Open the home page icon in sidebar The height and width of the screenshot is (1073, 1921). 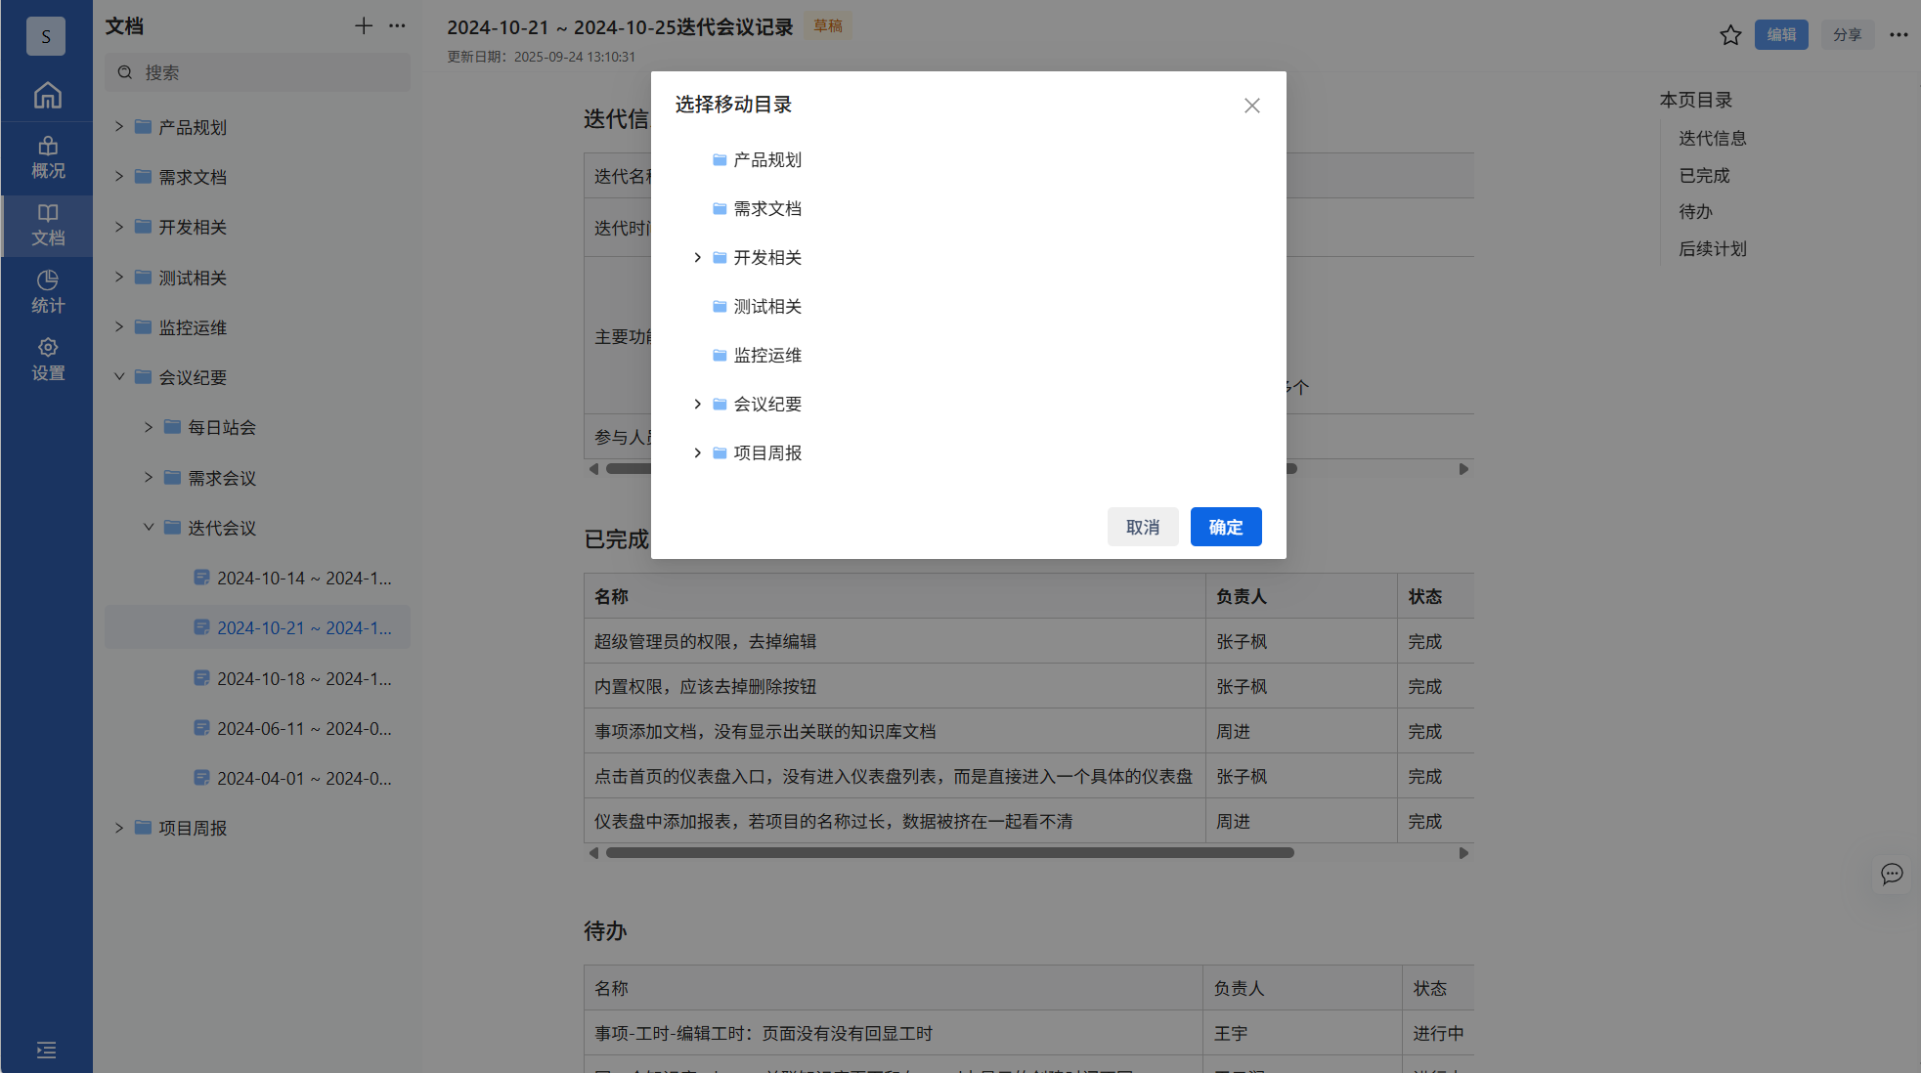pyautogui.click(x=47, y=96)
